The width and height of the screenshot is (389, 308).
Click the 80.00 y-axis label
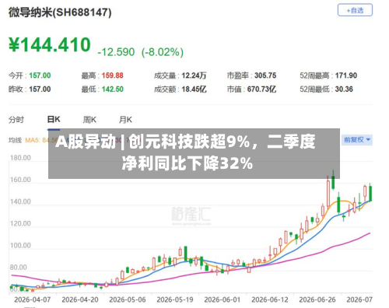pyautogui.click(x=19, y=268)
